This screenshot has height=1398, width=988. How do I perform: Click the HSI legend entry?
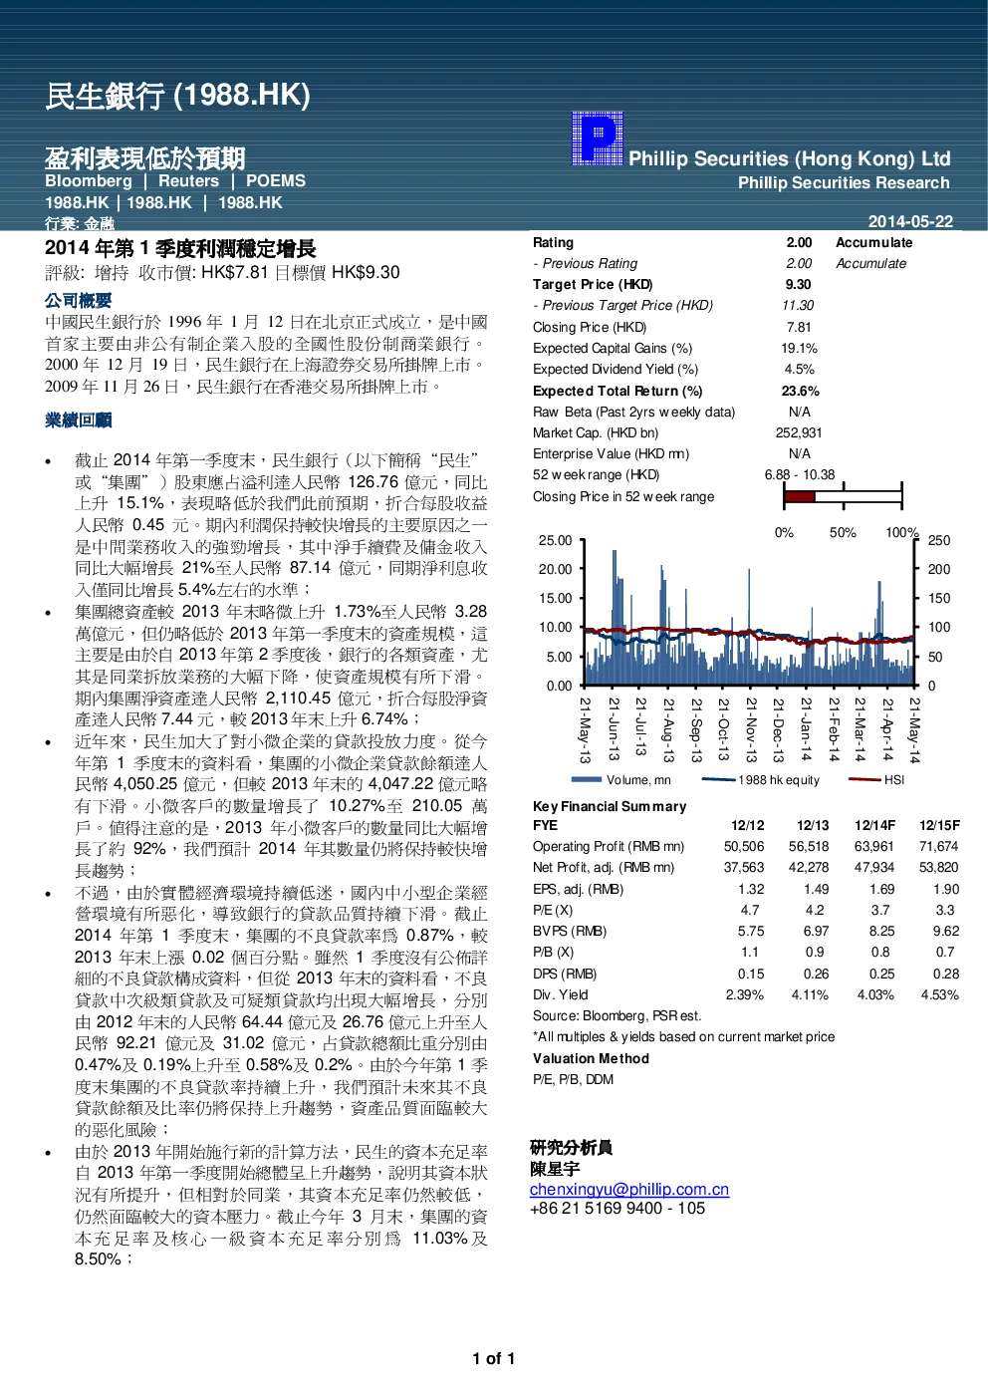876,779
